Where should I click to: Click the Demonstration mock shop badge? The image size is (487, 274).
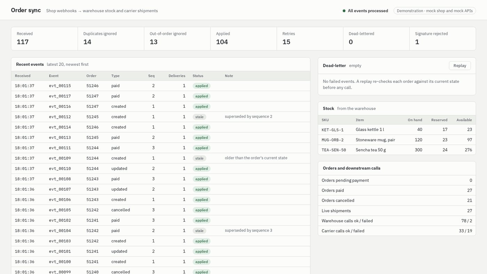pyautogui.click(x=434, y=11)
